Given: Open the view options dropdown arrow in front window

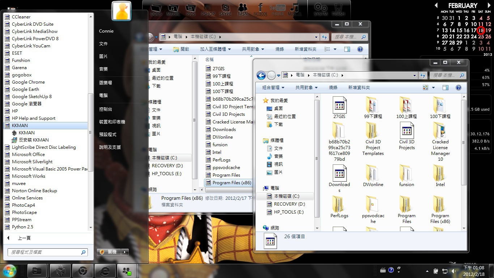Looking at the screenshot, I should [433, 88].
